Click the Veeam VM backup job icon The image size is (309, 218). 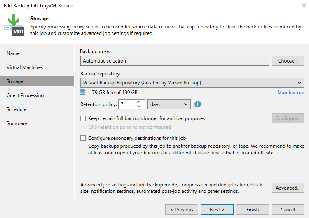point(14,26)
